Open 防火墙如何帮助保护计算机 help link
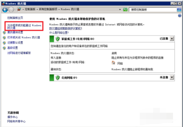This screenshot has width=183, height=127. click(x=66, y=29)
